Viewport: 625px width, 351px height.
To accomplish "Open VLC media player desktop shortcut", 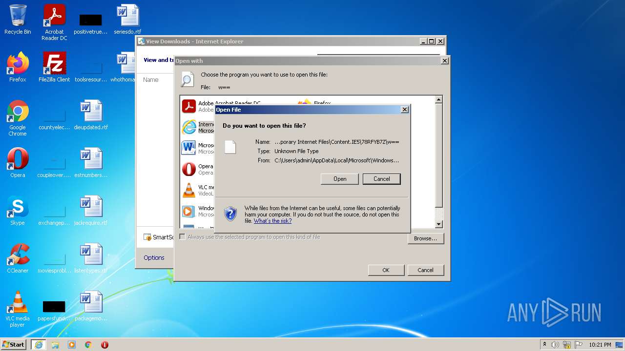I will [18, 309].
